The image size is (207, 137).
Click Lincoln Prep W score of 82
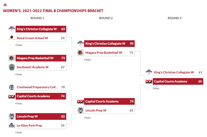(x=63, y=116)
